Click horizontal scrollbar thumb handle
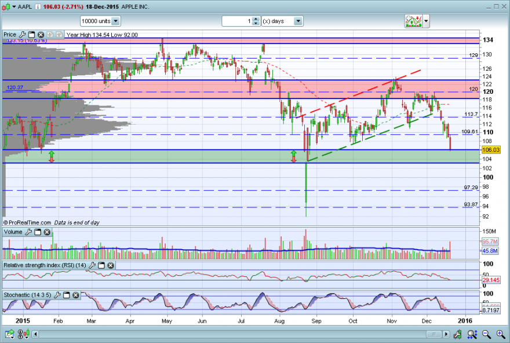 coord(434,334)
